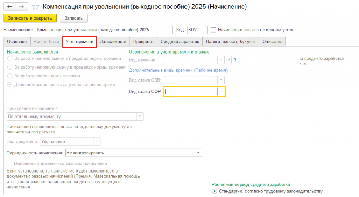Toggle 'Выполнять в документах разовых начислений'

tap(10, 163)
